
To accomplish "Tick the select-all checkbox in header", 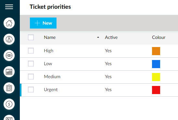I will pos(31,37).
